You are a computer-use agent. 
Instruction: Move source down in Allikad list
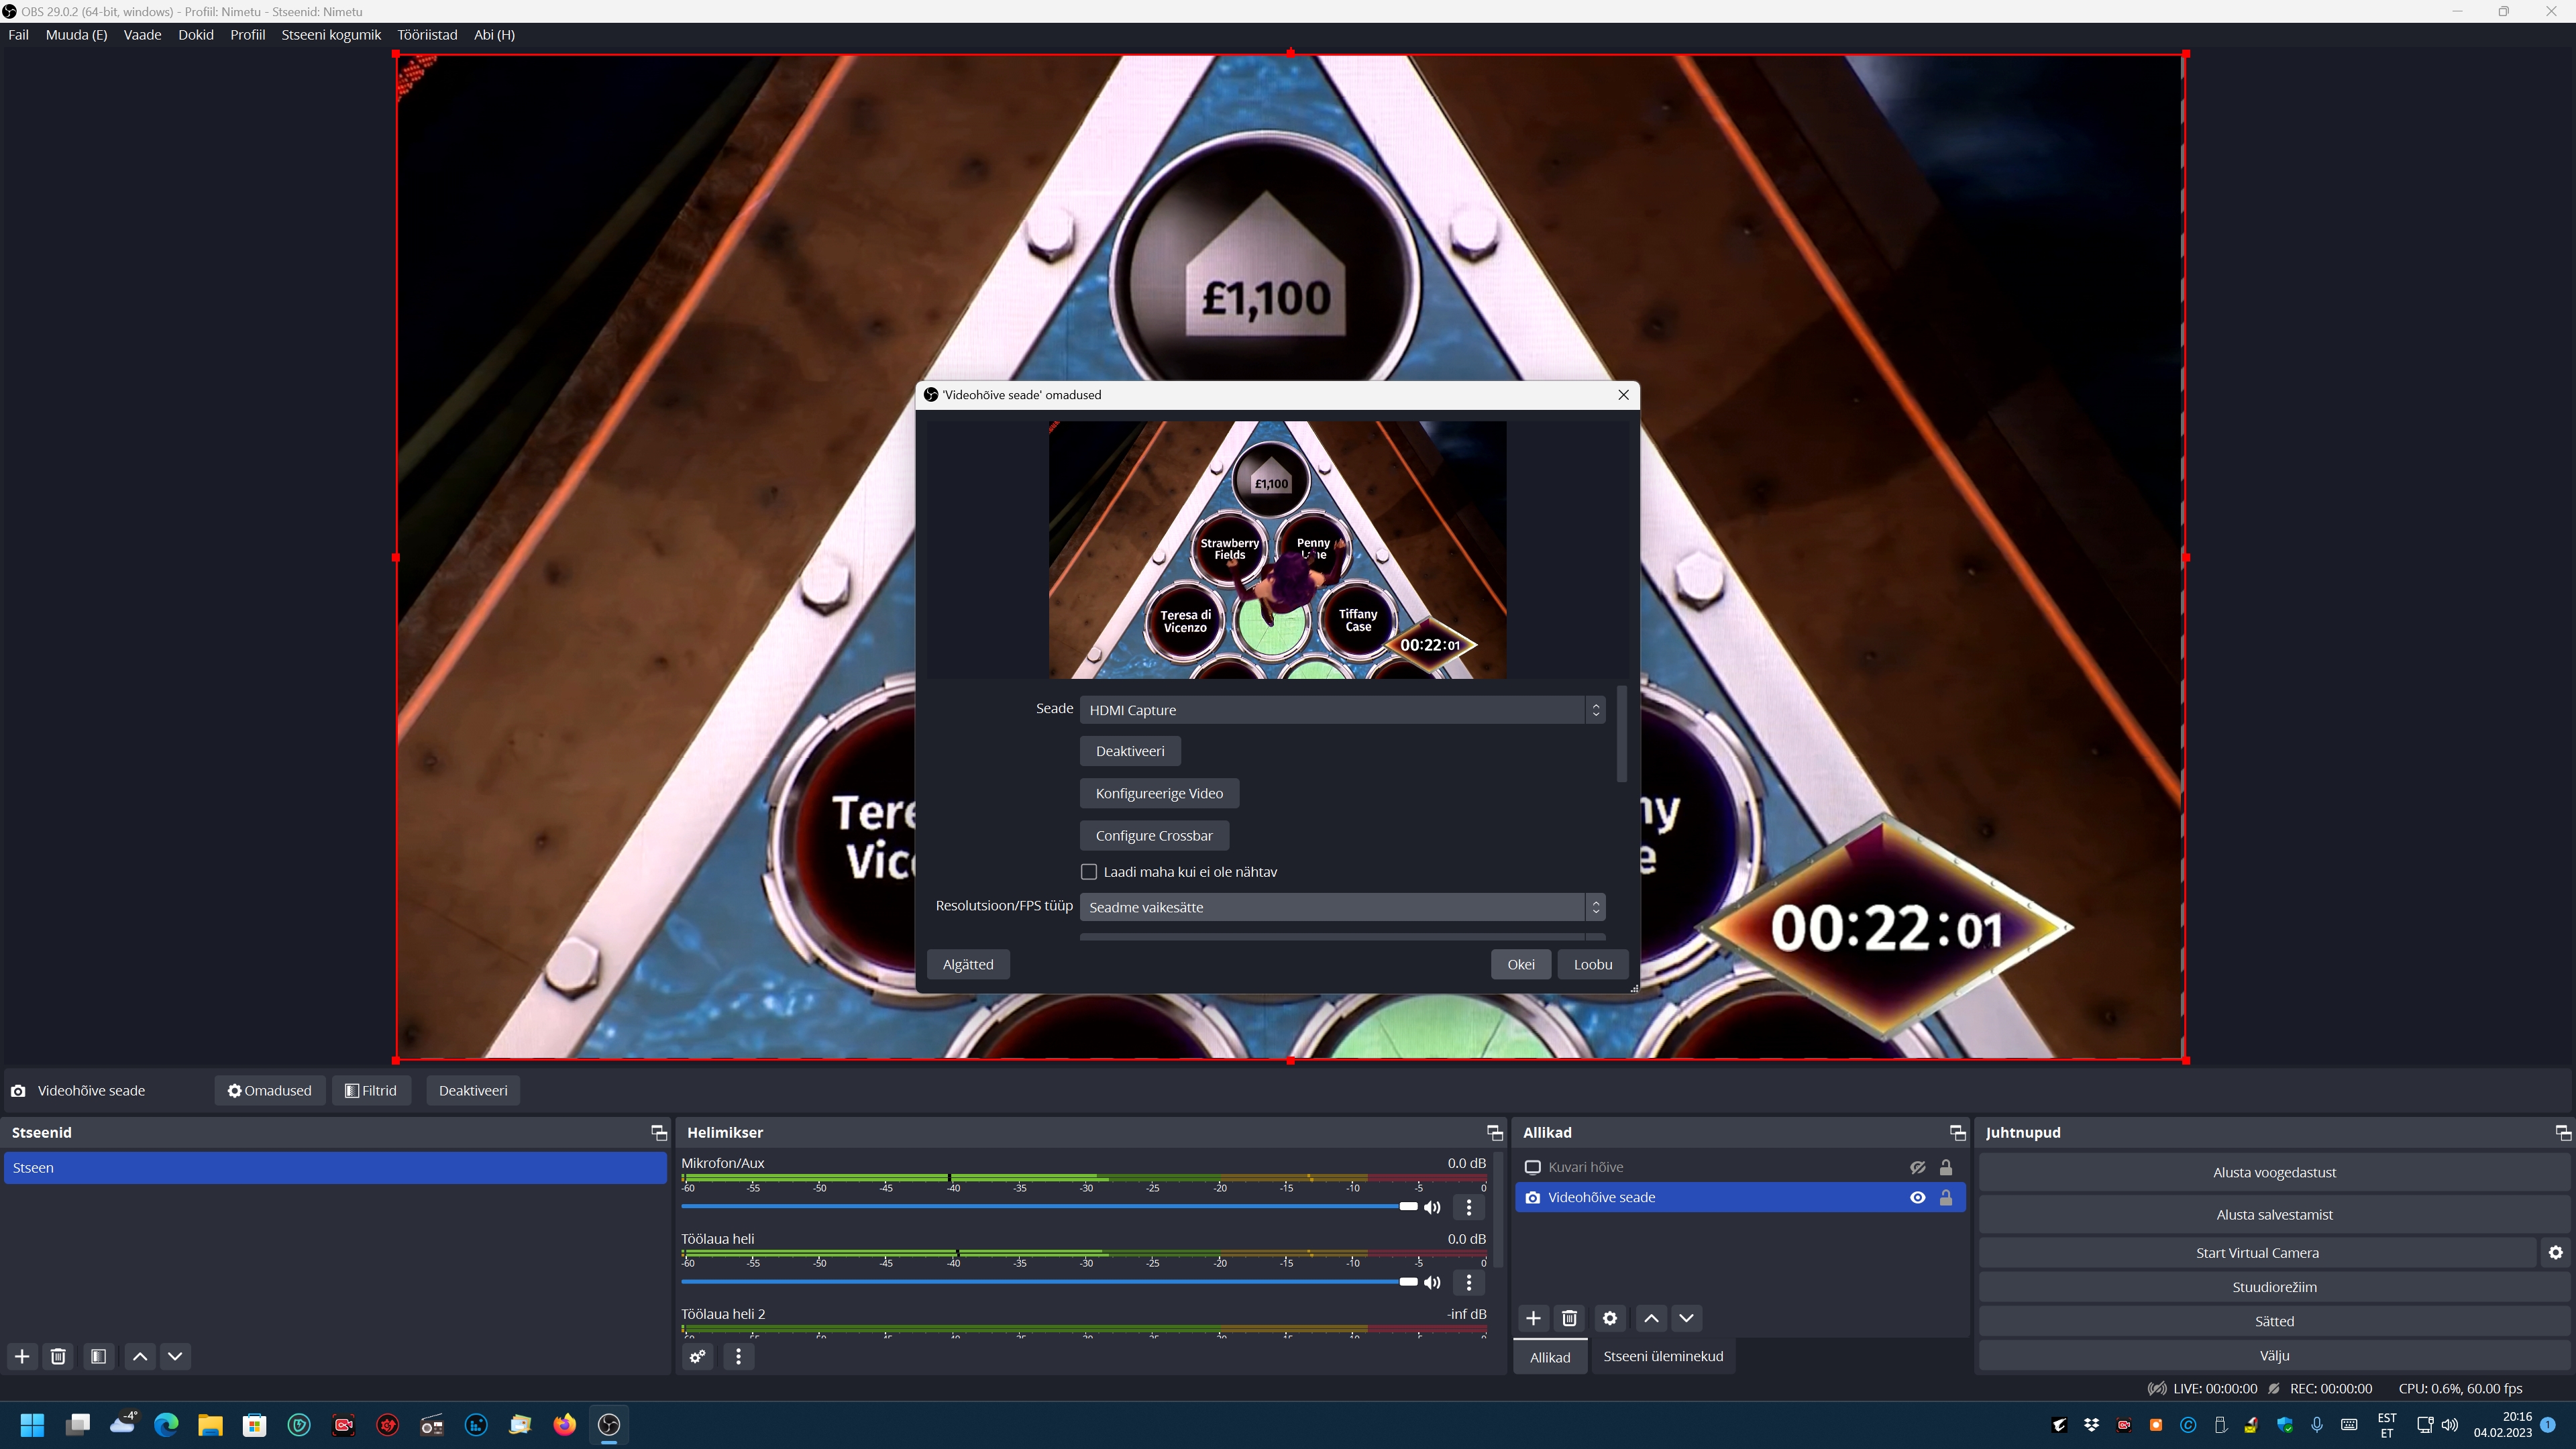tap(1686, 1318)
